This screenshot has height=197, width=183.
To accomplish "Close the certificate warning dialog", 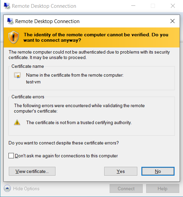I will [x=173, y=21].
